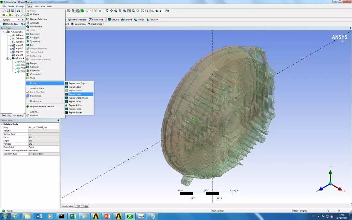This screenshot has width=352, height=220.
Task: Click the Face Split tool icon
Action: tap(28, 37)
